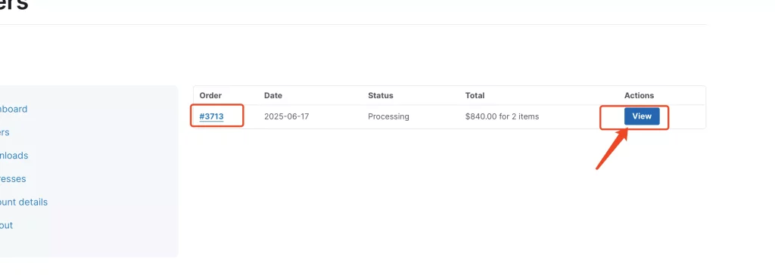The width and height of the screenshot is (775, 275).
Task: Open the Downloads sidebar link
Action: (14, 156)
